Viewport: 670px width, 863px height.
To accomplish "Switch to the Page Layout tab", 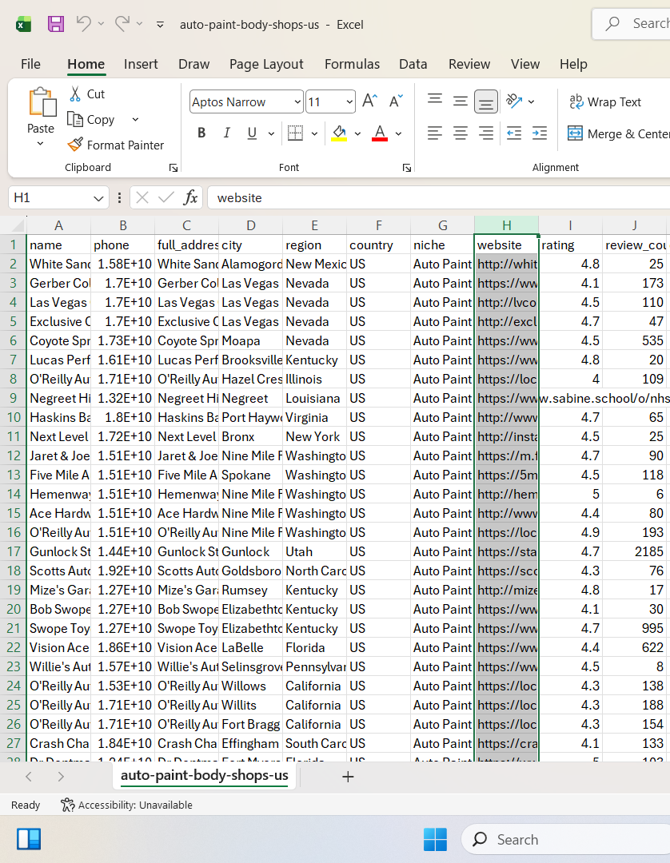I will (266, 64).
